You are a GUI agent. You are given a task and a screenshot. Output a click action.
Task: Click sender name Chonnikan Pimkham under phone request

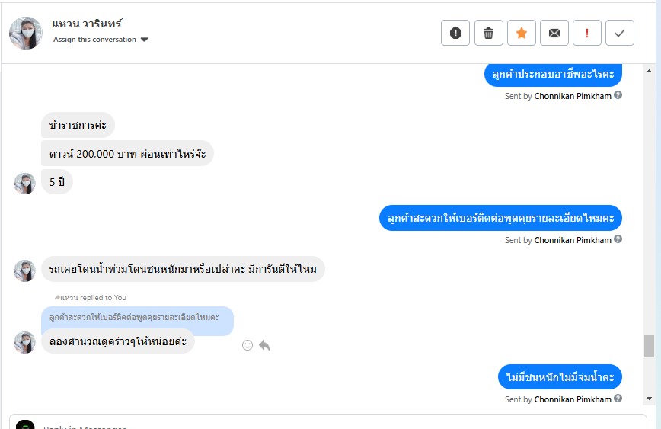(573, 240)
